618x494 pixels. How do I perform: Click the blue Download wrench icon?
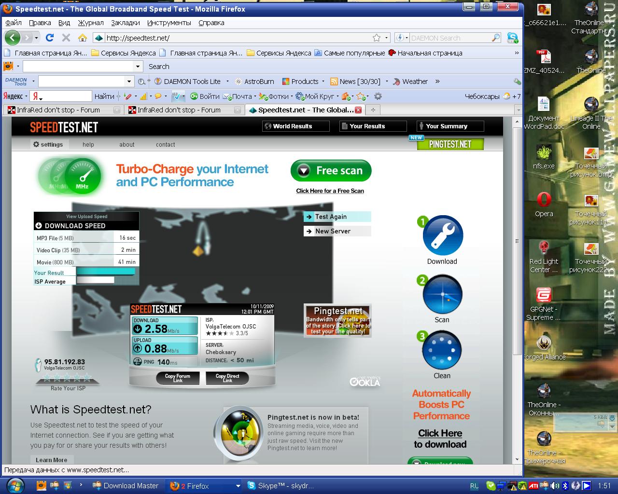442,235
